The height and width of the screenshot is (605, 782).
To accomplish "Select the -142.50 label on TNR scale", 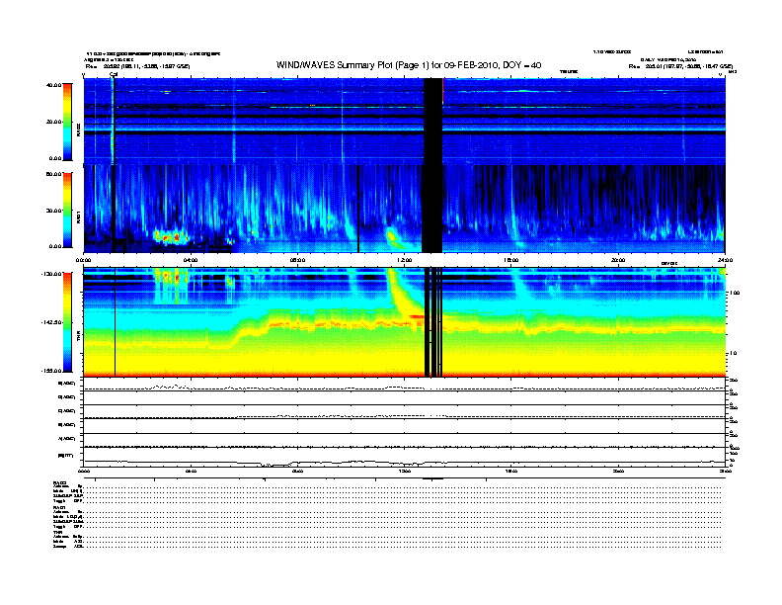I will tap(51, 322).
